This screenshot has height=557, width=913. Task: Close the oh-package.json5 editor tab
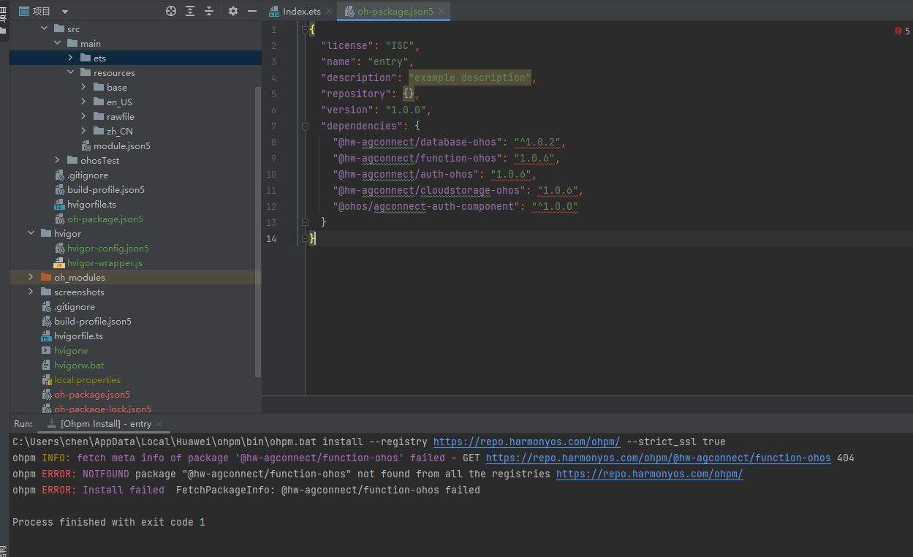pos(442,11)
